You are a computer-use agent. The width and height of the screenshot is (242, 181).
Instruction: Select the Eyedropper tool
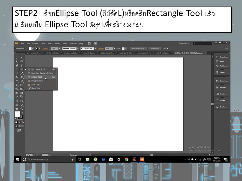[x=17, y=97]
